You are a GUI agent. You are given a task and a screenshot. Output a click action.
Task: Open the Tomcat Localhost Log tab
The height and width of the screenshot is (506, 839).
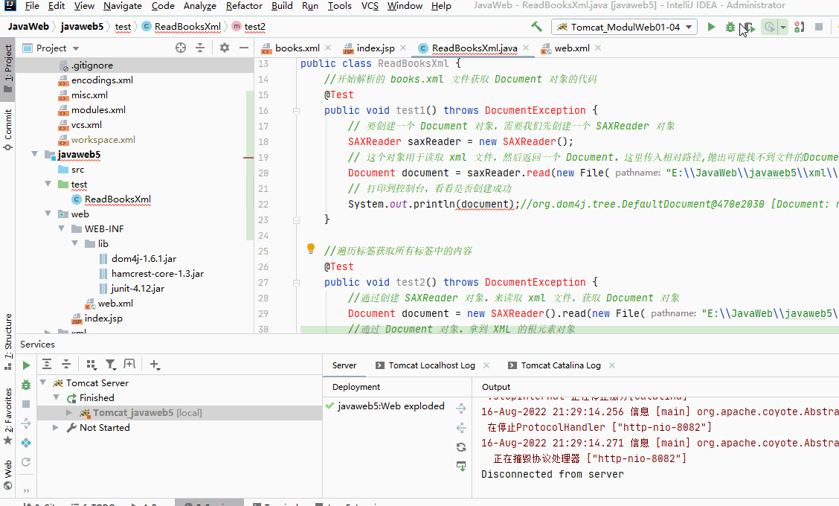click(x=431, y=365)
